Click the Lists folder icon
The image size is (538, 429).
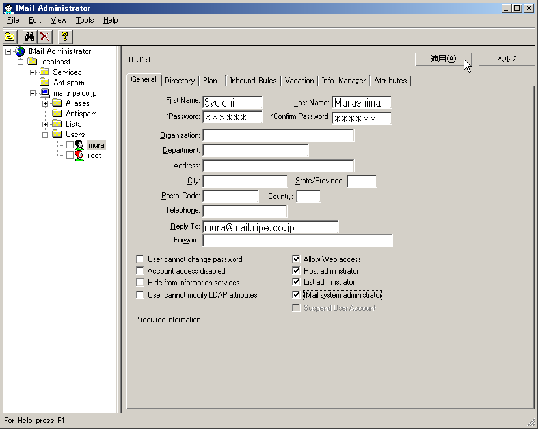57,123
